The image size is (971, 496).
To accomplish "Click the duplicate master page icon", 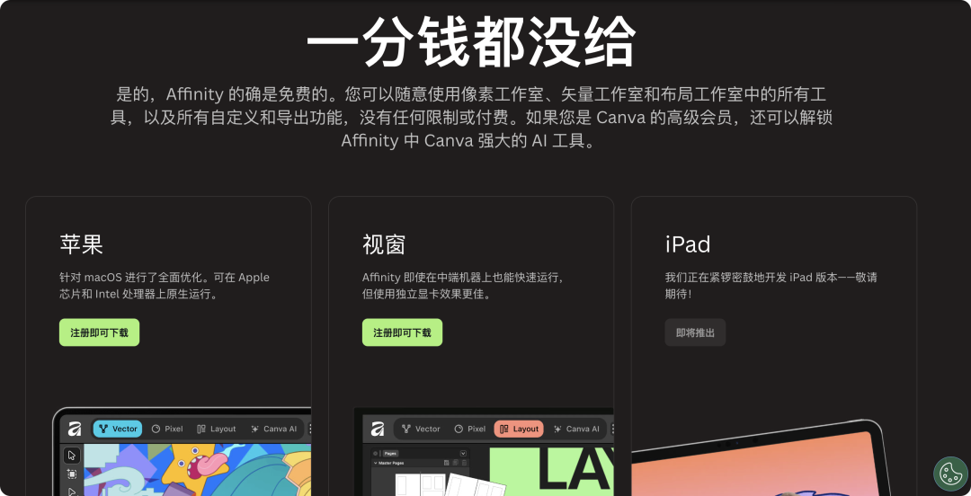I will (x=455, y=463).
